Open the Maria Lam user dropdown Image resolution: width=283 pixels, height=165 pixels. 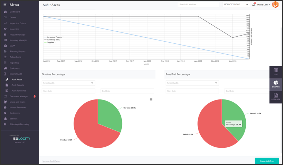point(264,5)
